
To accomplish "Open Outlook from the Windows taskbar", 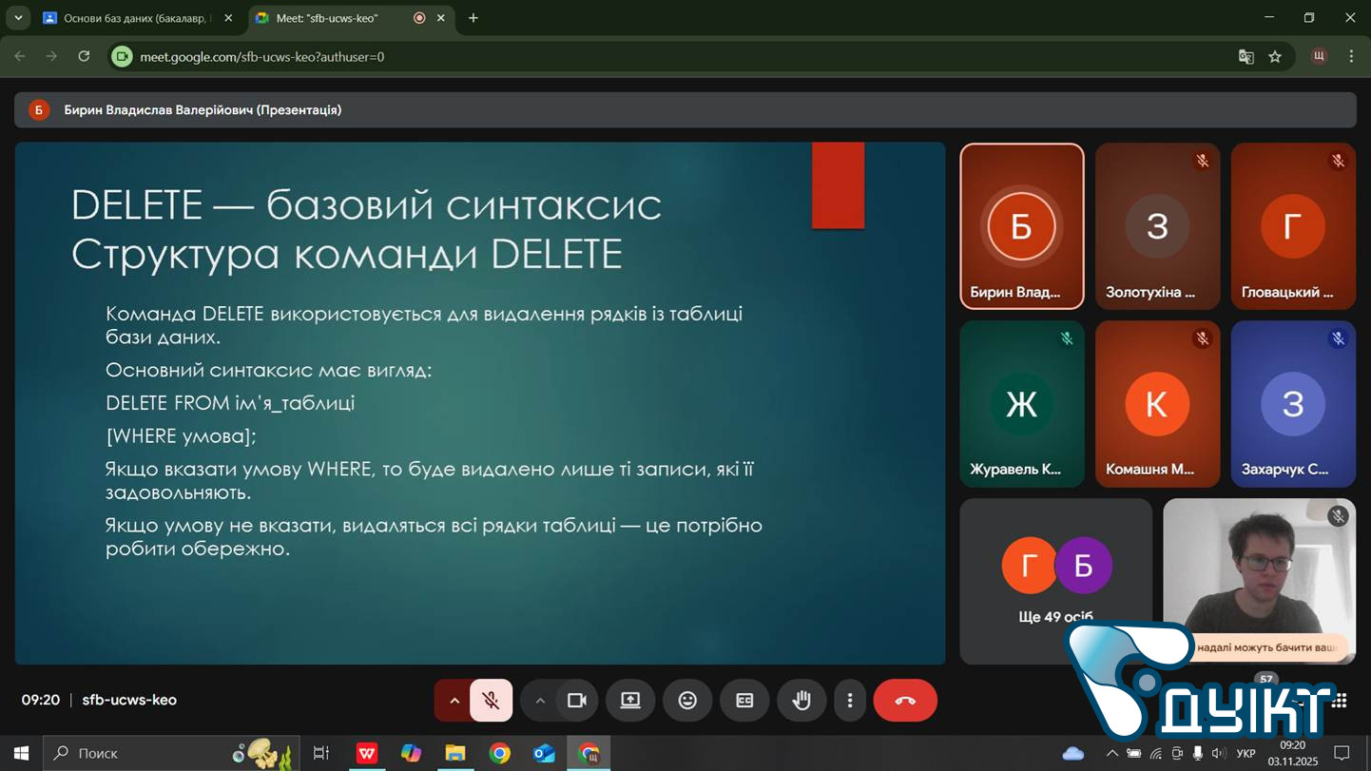I will [544, 753].
